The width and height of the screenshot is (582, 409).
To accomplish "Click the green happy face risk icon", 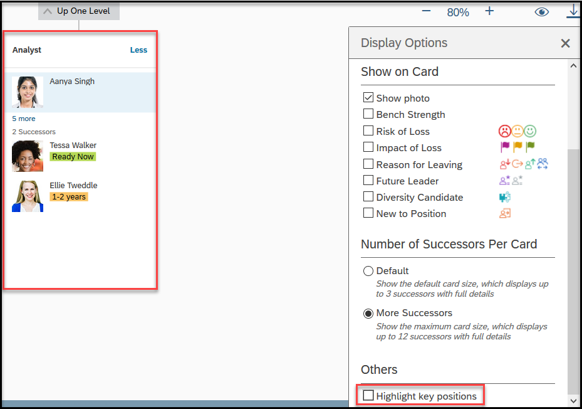I will [530, 131].
